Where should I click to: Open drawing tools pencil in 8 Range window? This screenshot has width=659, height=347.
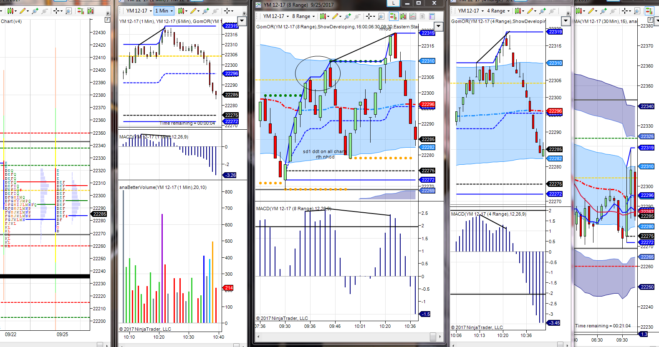pos(336,16)
